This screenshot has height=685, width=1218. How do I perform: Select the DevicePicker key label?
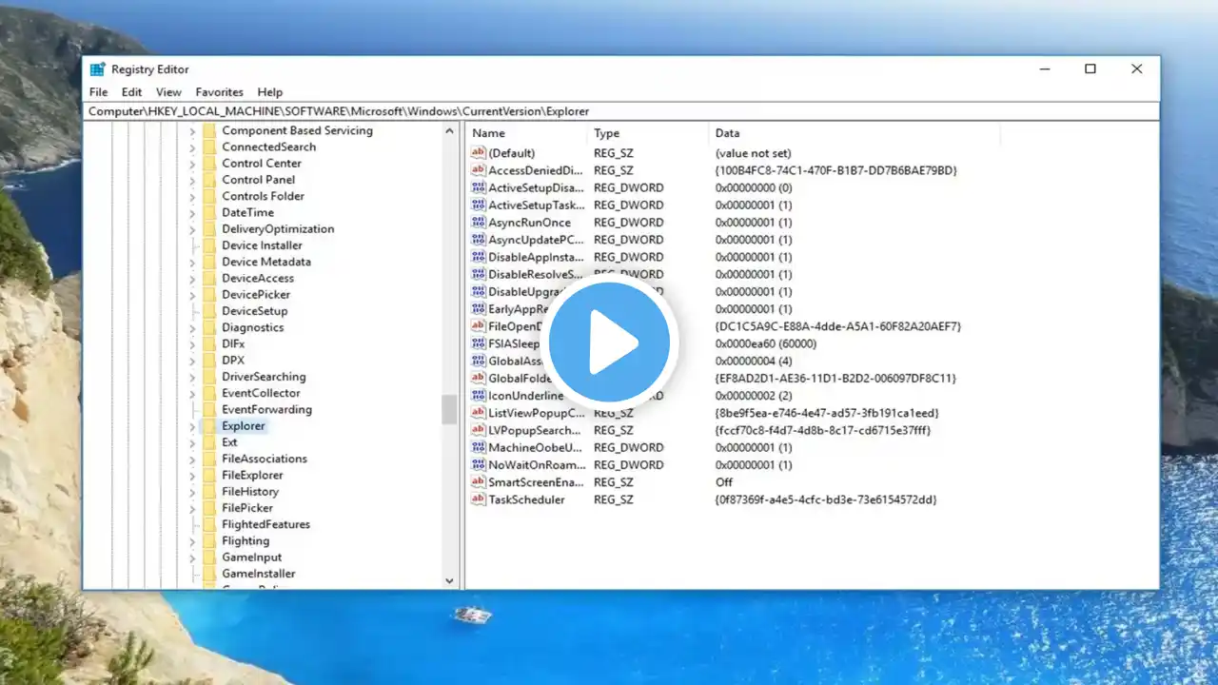(x=256, y=295)
